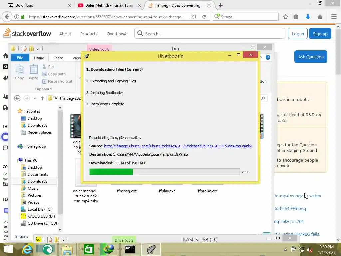This screenshot has width=341, height=256.
Task: Select Share ribbon tab in Explorer
Action: (58, 58)
